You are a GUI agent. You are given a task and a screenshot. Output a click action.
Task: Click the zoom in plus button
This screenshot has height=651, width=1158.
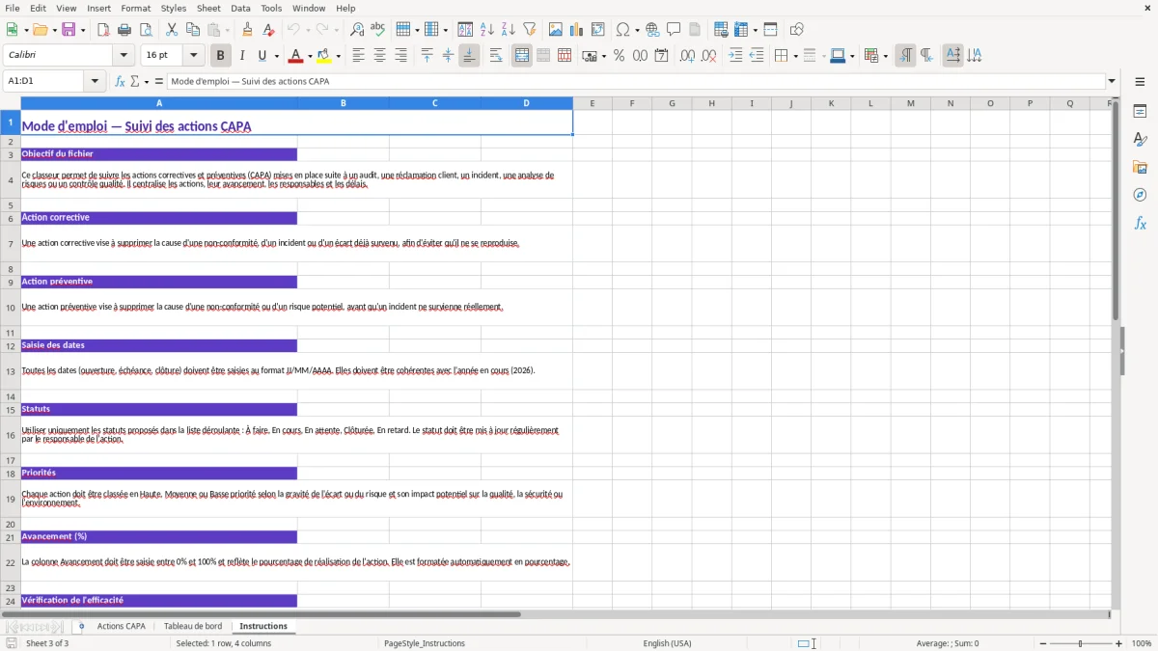point(1119,643)
